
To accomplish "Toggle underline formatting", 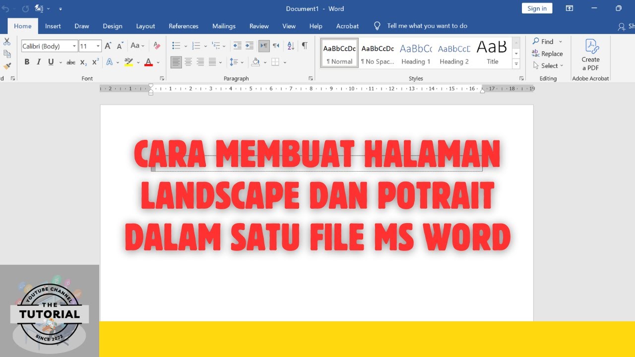I will pyautogui.click(x=51, y=62).
